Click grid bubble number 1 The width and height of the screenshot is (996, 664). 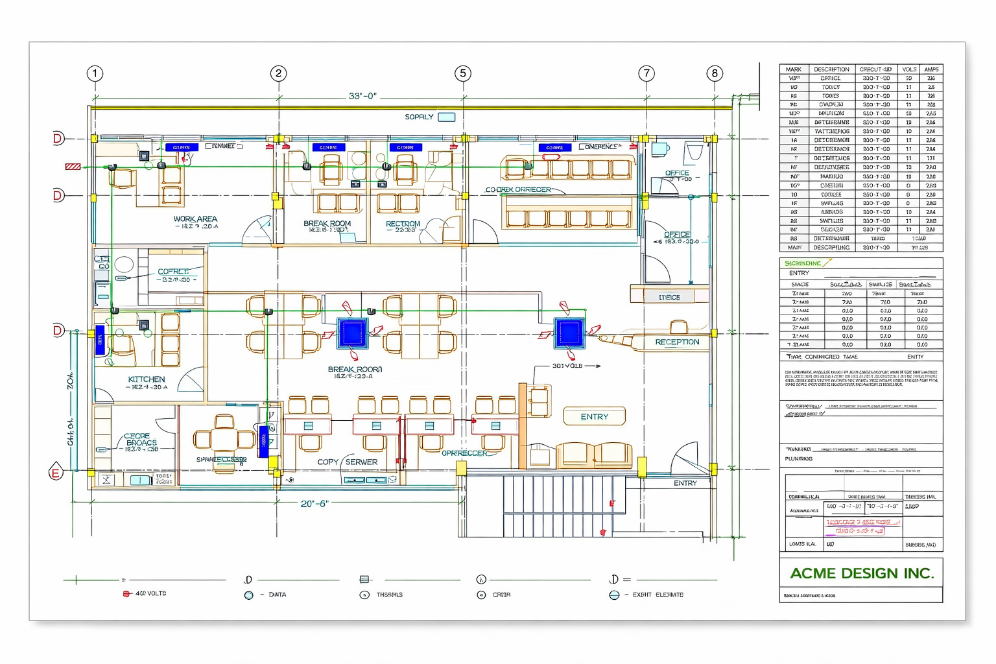[x=95, y=73]
